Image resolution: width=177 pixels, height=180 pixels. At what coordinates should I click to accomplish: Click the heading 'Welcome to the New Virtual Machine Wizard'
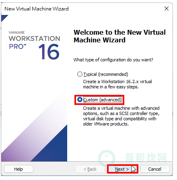click(x=119, y=36)
